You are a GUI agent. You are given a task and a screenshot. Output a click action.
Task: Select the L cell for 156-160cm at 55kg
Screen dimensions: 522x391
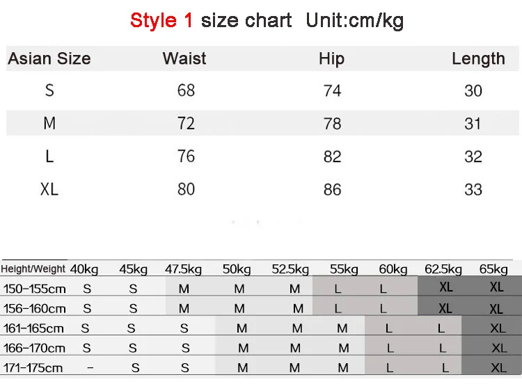[x=338, y=309]
